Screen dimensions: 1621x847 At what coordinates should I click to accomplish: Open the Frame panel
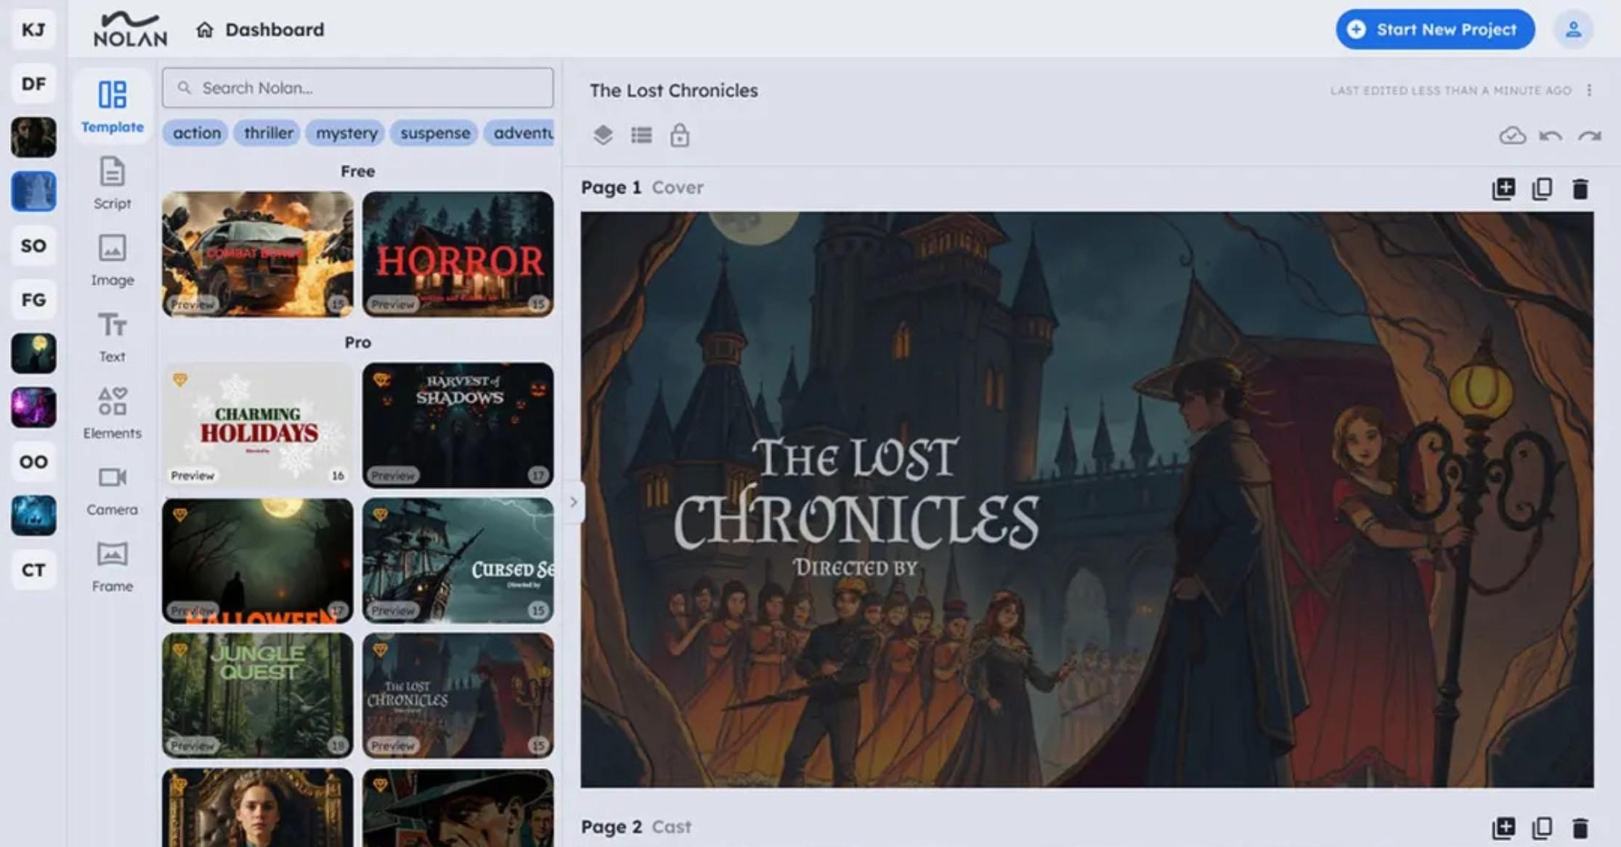(112, 566)
